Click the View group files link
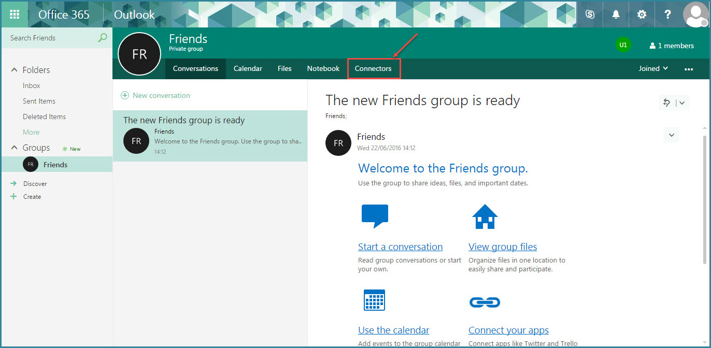711x348 pixels. [503, 247]
